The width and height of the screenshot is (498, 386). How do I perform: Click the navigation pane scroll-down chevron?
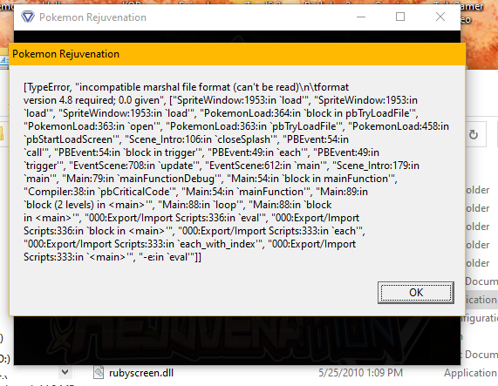(65, 372)
